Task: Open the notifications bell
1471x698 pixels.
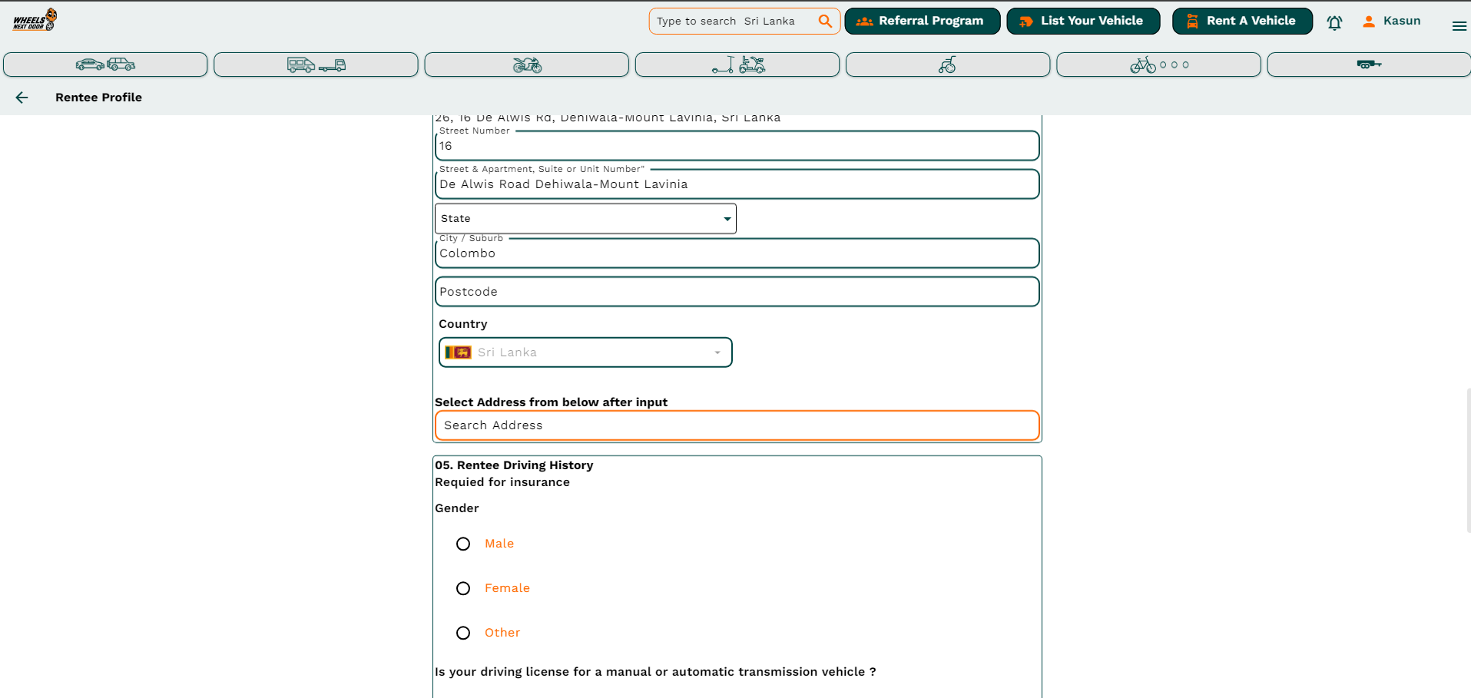Action: (x=1334, y=22)
